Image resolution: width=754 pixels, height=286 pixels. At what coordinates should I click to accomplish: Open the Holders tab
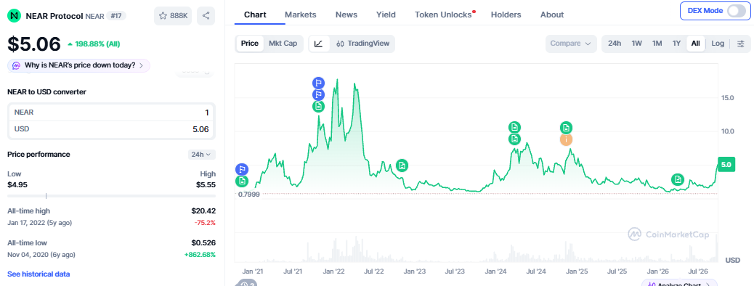[x=506, y=15]
